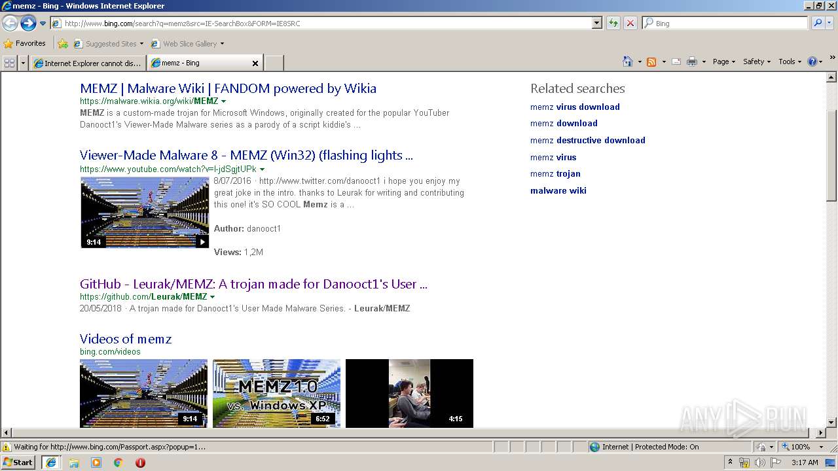Open the network tray icon with warning
Screen dimensions: 838x471
pos(744,462)
